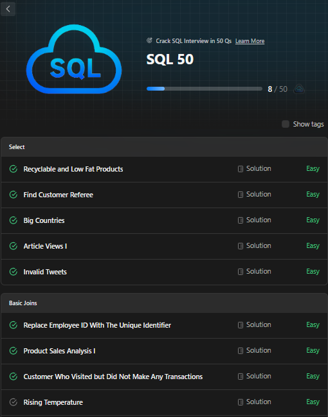This screenshot has width=328, height=417.
Task: Click the Easy label on Article Views I
Action: click(x=313, y=246)
